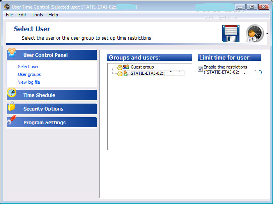Open the File menu
This screenshot has height=204, width=273.
(9, 15)
